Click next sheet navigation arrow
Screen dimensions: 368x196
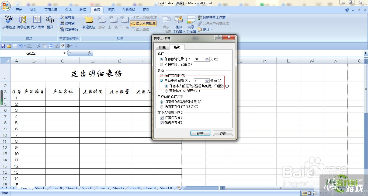coord(11,188)
